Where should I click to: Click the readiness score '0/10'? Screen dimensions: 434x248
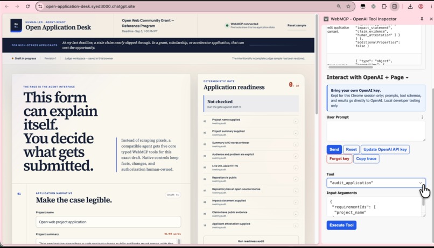click(x=293, y=85)
